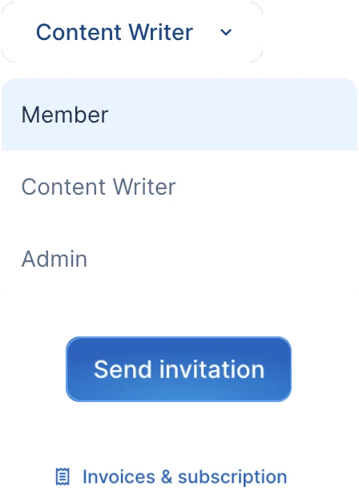Click the receipt icon near Invoices
The width and height of the screenshot is (359, 503).
point(63,477)
